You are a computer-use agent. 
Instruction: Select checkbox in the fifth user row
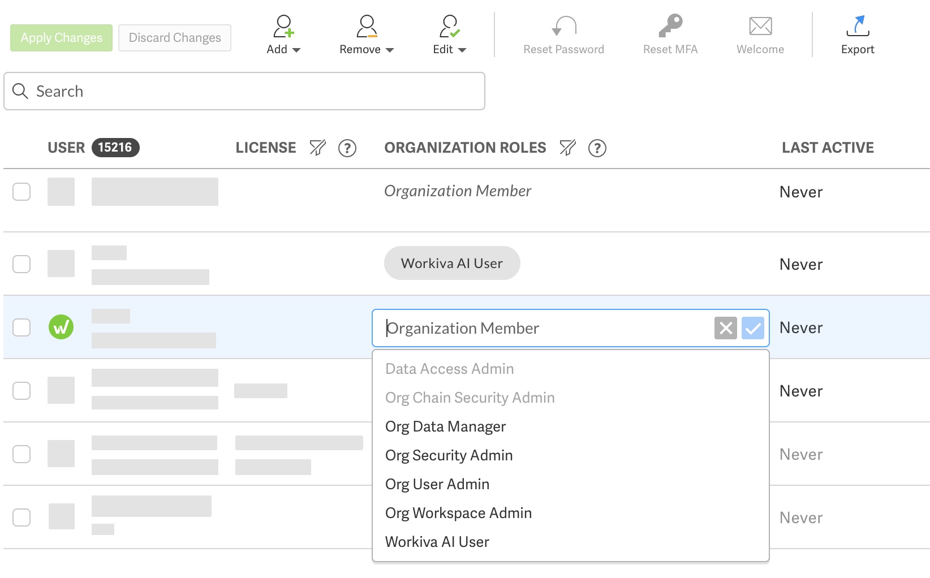tap(21, 454)
